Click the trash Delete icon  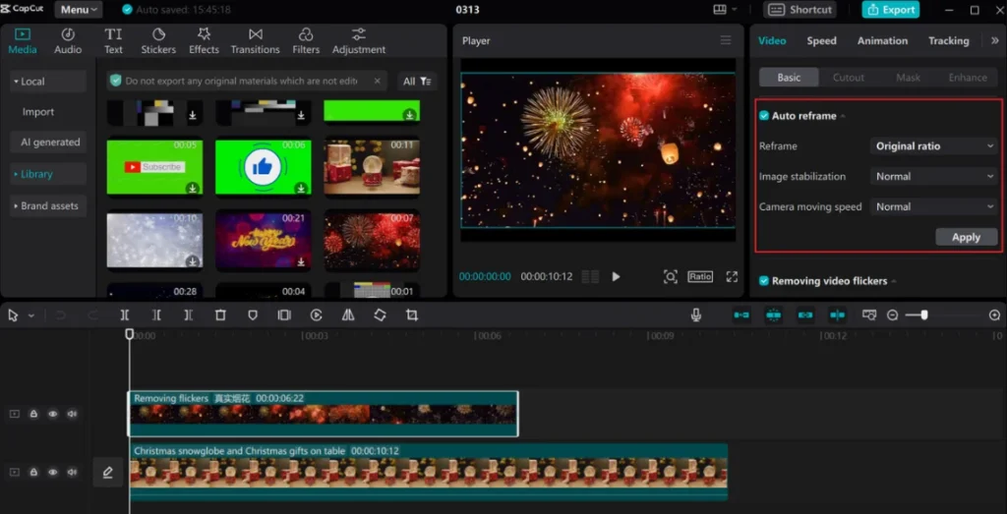pyautogui.click(x=220, y=315)
